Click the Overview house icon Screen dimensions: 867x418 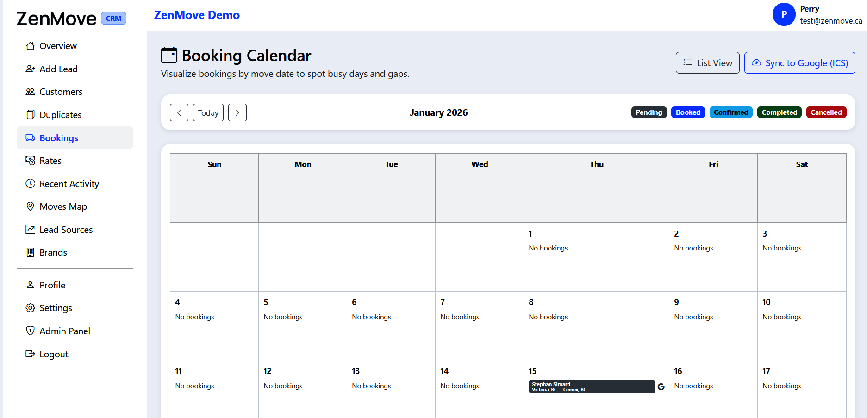30,46
